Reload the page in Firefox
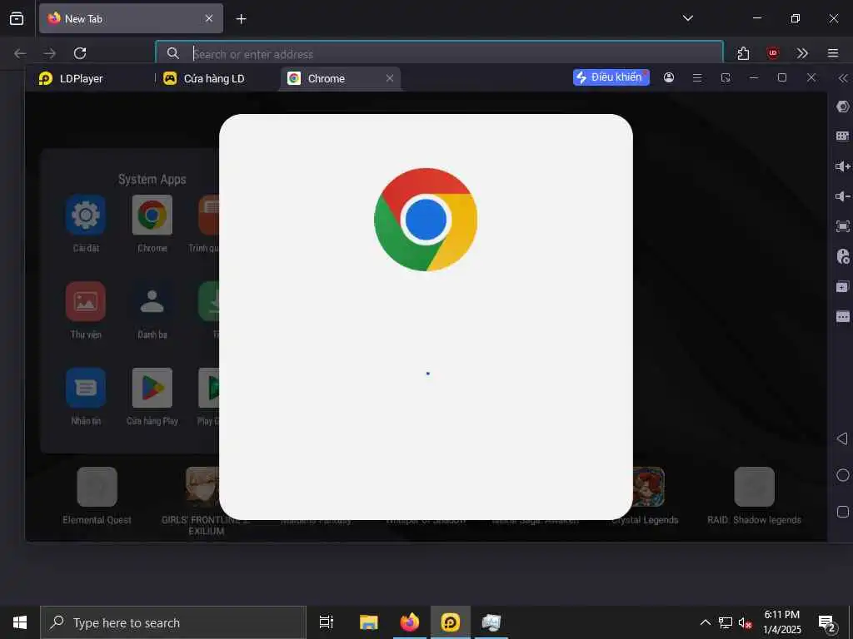The height and width of the screenshot is (639, 853). tap(80, 53)
